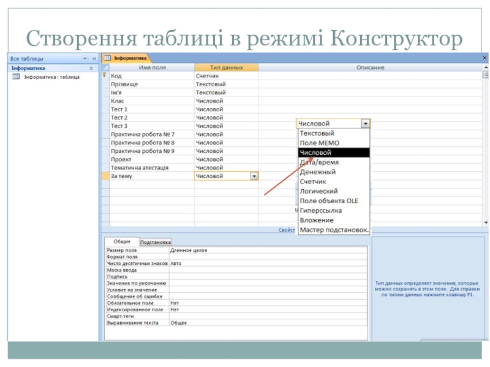Choose Текстовый from the data type list

point(316,133)
